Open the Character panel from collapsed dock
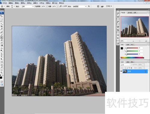The width and height of the screenshot is (150, 114). point(118,35)
